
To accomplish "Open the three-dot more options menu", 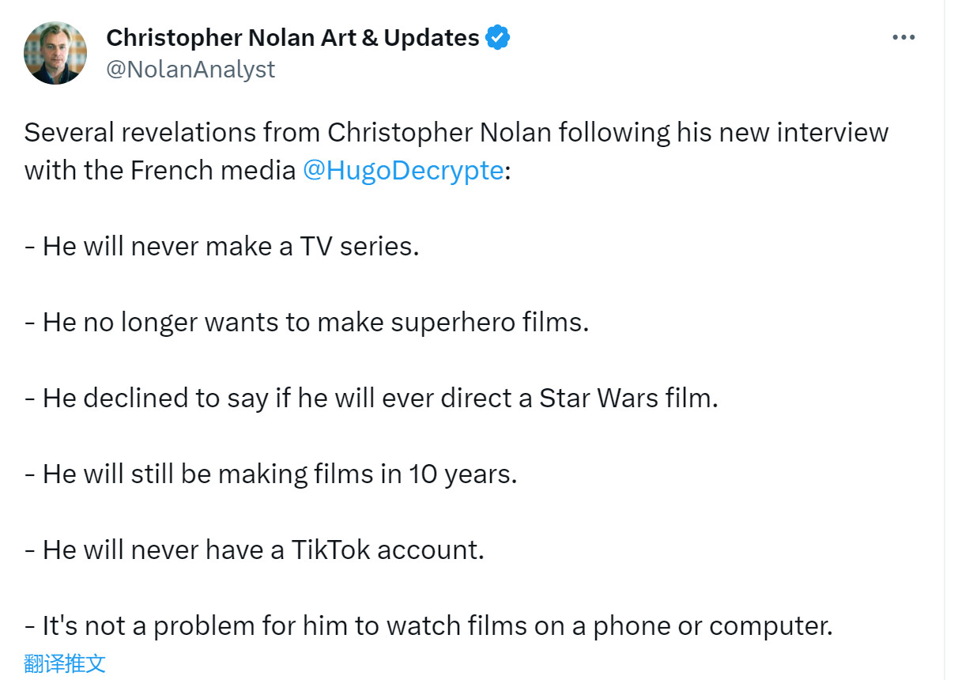I will point(903,38).
